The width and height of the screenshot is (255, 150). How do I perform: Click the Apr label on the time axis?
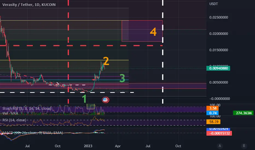[118, 146]
